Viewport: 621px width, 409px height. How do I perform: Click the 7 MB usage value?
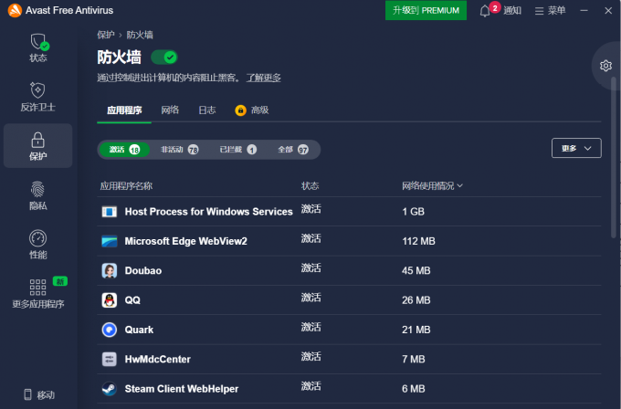[414, 359]
